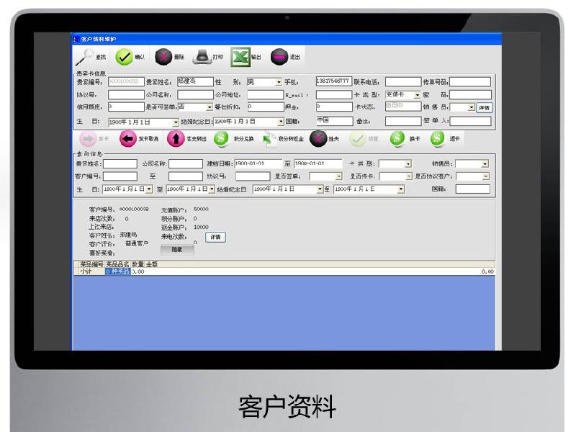Expand the 卡类型 dropdown showing 充值卡
Image resolution: width=576 pixels, height=432 pixels.
pos(417,95)
